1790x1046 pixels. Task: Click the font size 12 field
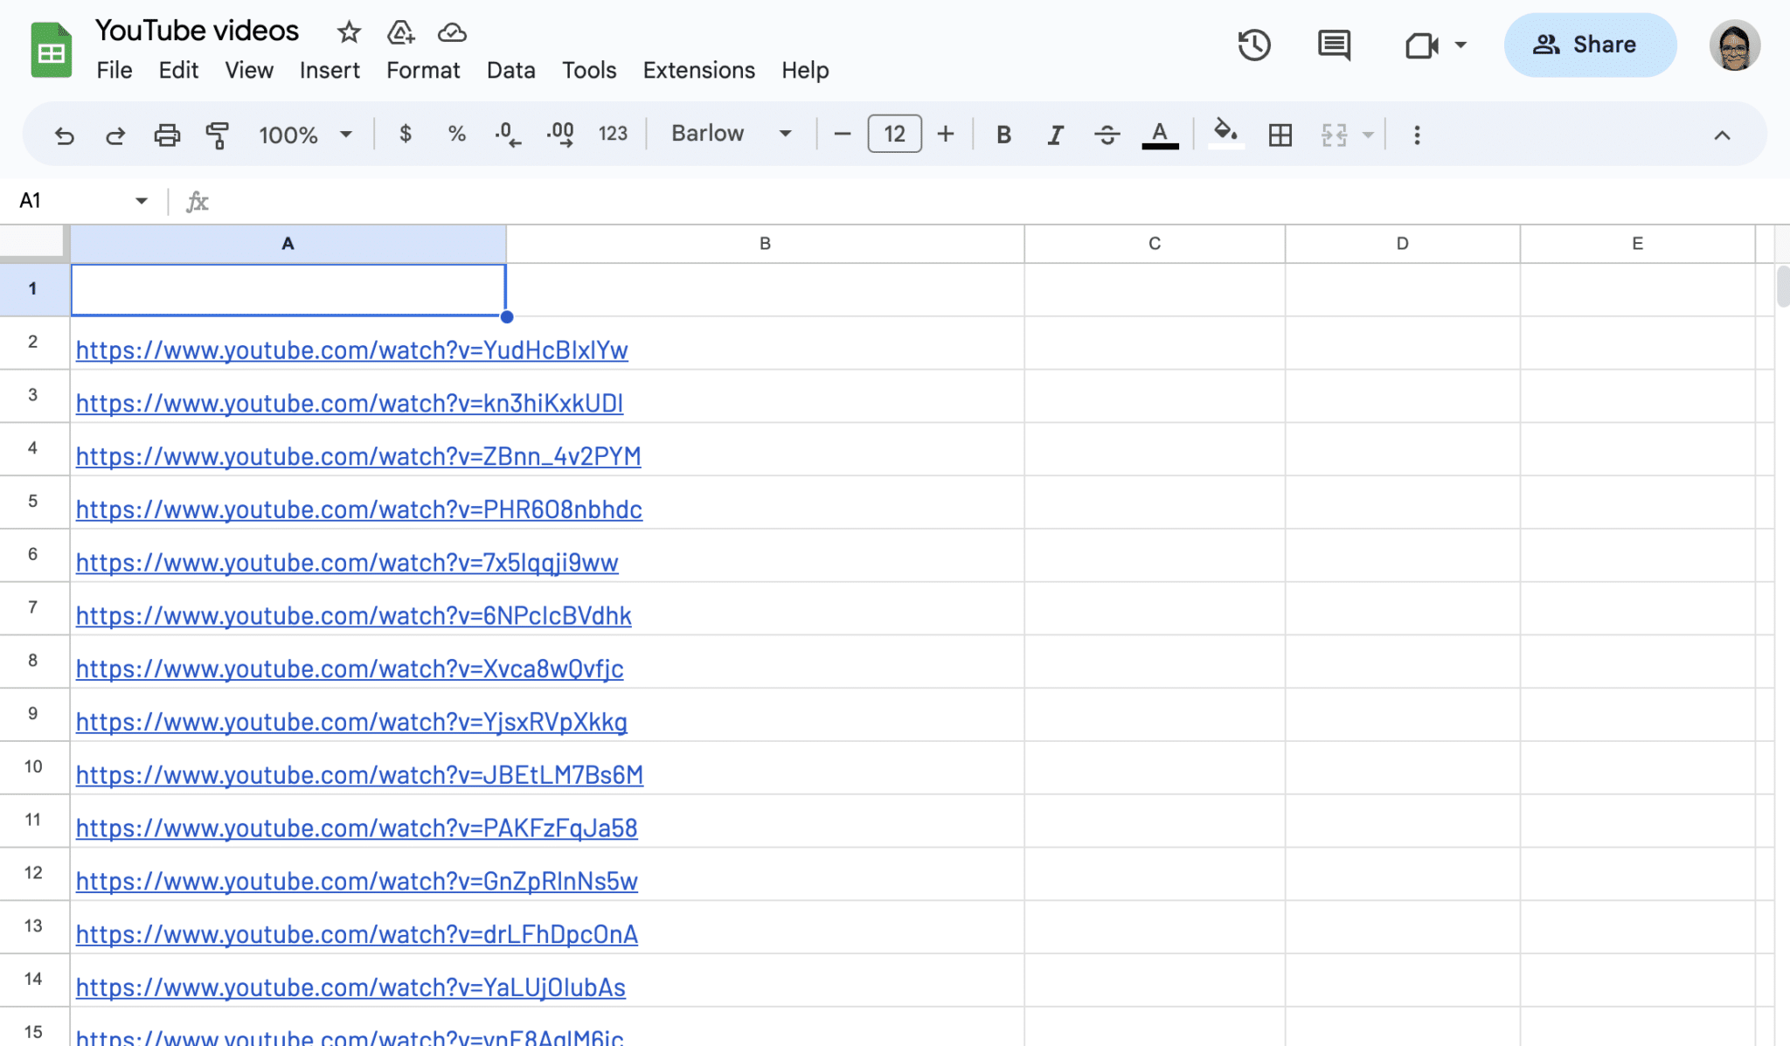(x=894, y=134)
